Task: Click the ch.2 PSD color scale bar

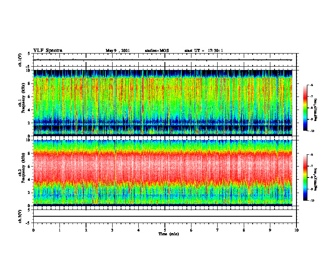Action: pyautogui.click(x=305, y=177)
